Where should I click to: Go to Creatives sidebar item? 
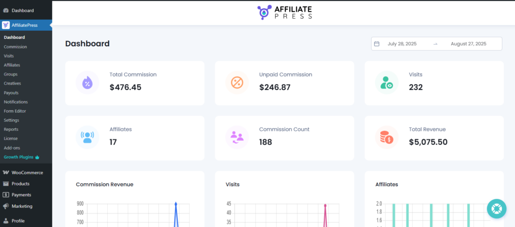[13, 84]
